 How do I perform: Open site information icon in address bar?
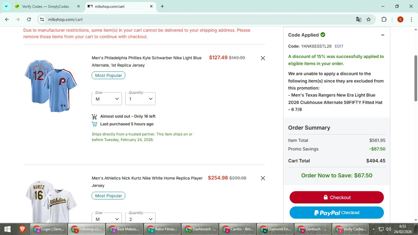point(42,20)
